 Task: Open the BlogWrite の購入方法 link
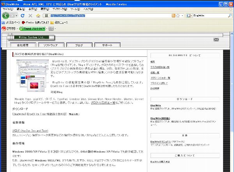160,161
